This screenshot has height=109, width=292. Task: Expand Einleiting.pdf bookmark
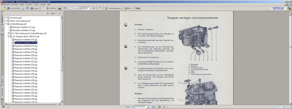tap(6, 18)
